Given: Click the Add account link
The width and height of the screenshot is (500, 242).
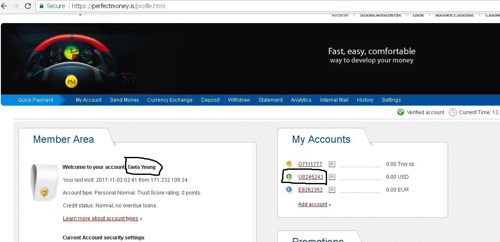Looking at the screenshot, I should pyautogui.click(x=312, y=204).
